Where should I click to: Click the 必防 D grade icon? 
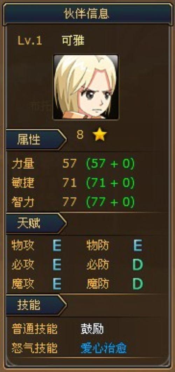[138, 265]
